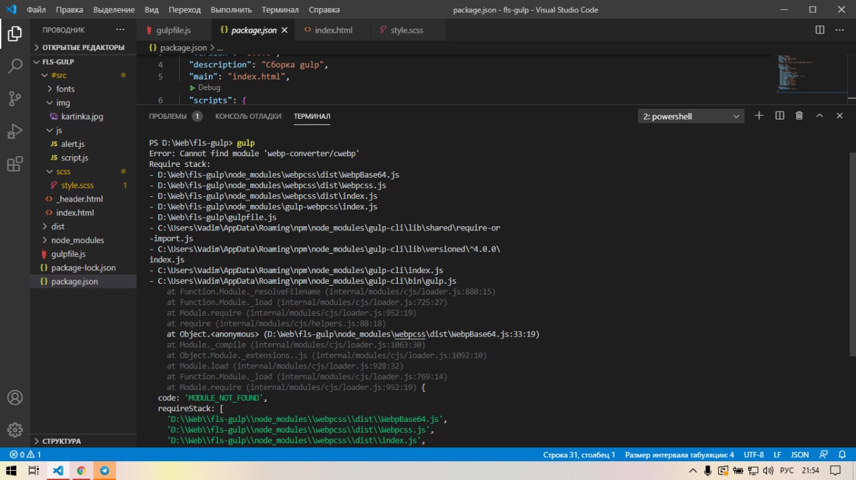Open kartinka.jpg in the file tree
This screenshot has width=856, height=480.
[84, 116]
